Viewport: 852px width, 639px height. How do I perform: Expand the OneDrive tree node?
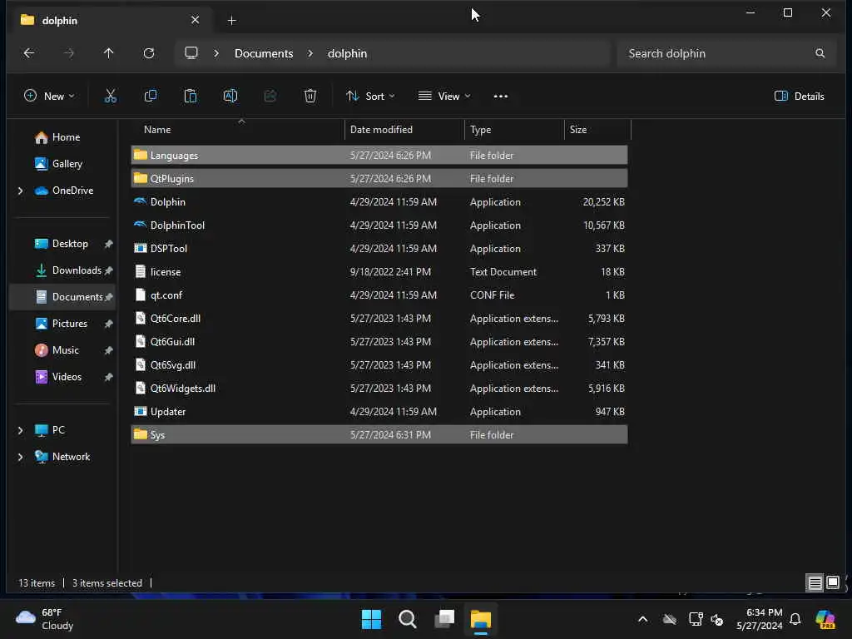(21, 191)
